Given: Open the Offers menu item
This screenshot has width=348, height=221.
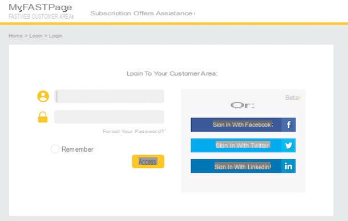Looking at the screenshot, I should tap(144, 13).
